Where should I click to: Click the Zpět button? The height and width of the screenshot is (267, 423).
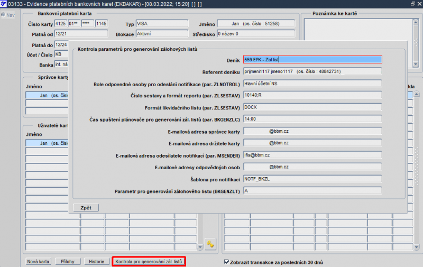point(86,208)
